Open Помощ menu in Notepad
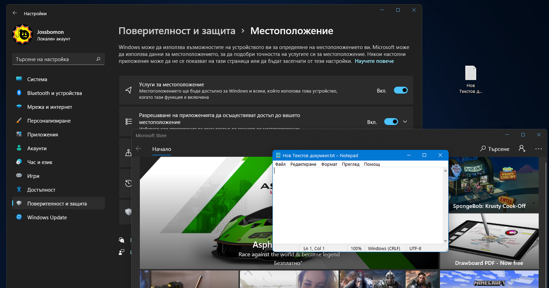This screenshot has width=549, height=288. [372, 164]
